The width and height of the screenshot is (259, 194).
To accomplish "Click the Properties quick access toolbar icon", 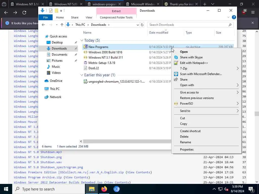I will click(51, 11).
